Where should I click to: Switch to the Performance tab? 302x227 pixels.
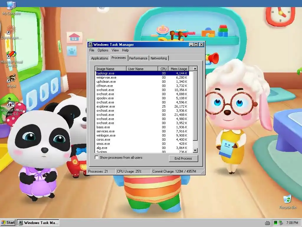coord(138,58)
